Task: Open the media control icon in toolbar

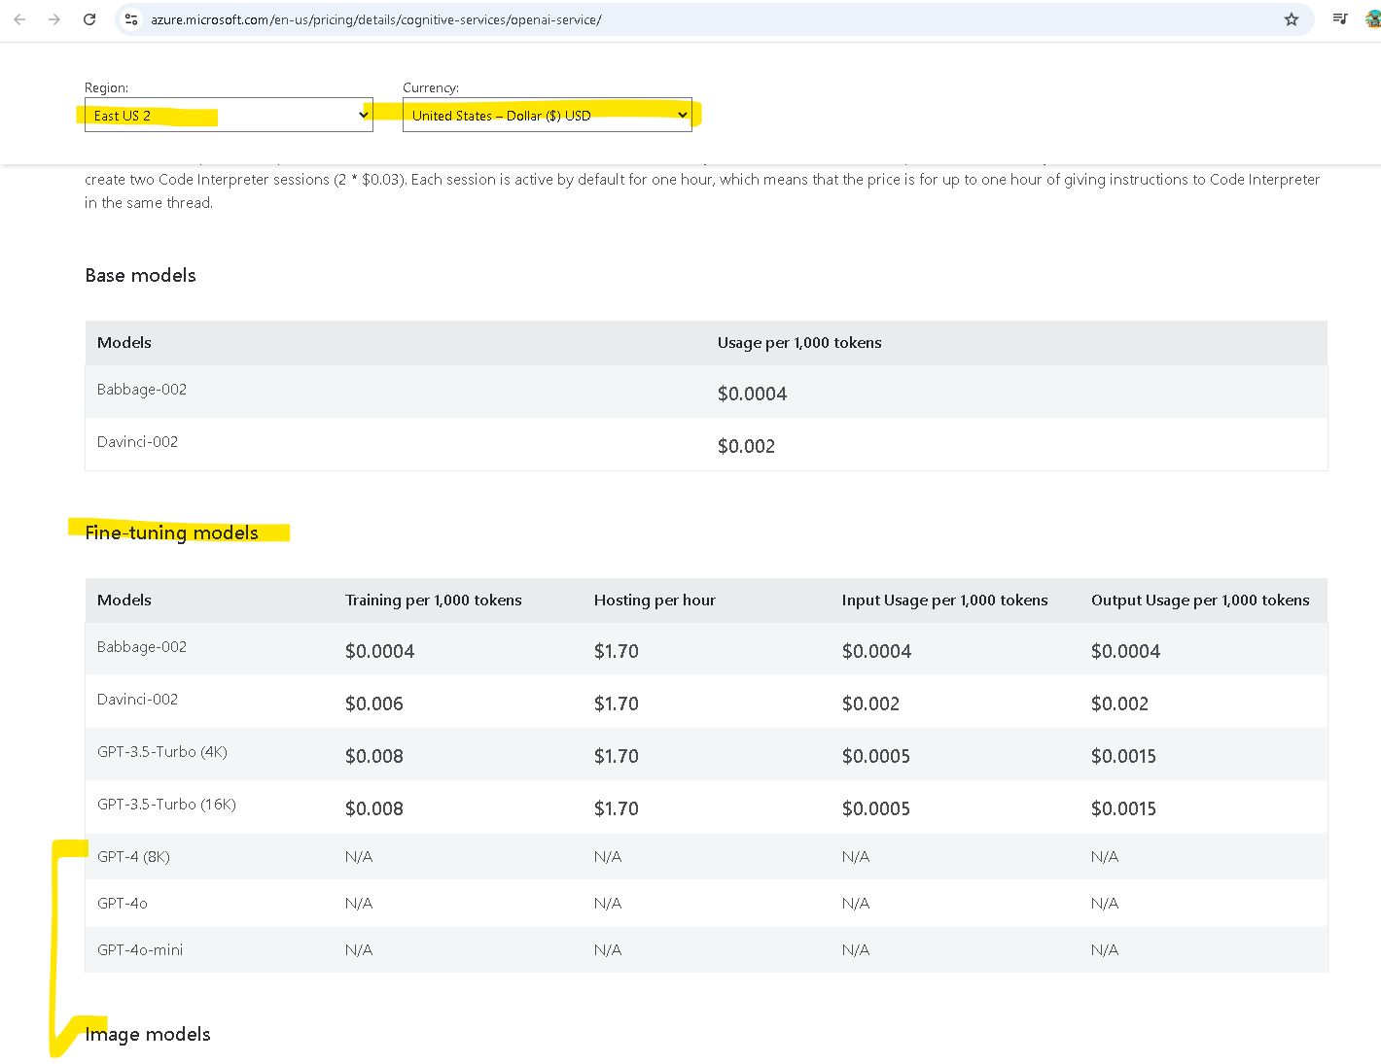Action: (1340, 18)
